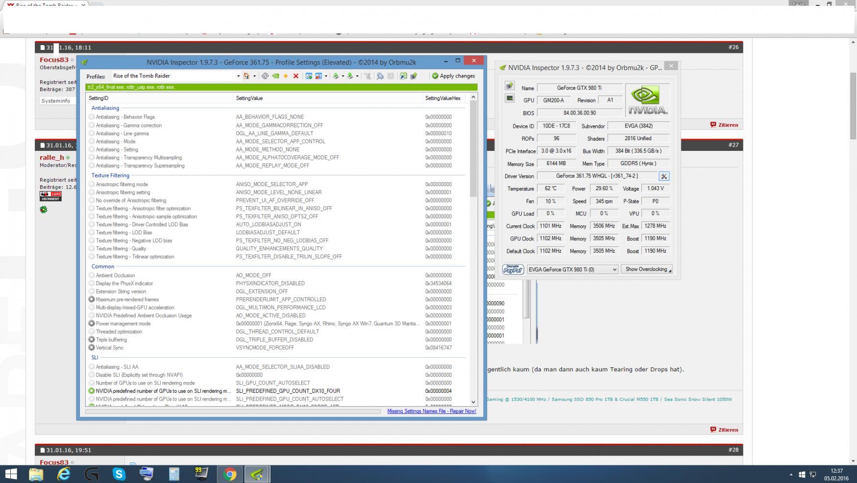Image resolution: width=857 pixels, height=483 pixels.
Task: Click the green tr2_x64_final.exe applications bar
Action: (281, 87)
